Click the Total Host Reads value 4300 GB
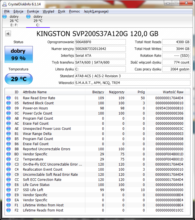The image size is (195, 220). pyautogui.click(x=176, y=42)
